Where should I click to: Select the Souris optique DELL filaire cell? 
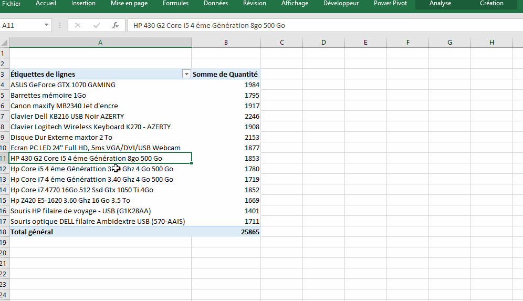[x=100, y=221]
